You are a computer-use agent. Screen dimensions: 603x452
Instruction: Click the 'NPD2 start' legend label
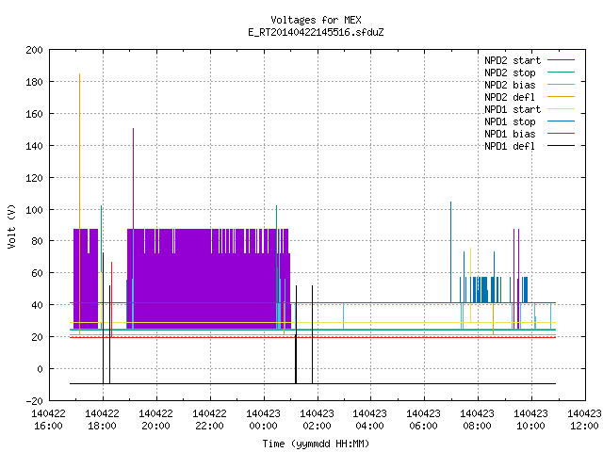pyautogui.click(x=513, y=60)
